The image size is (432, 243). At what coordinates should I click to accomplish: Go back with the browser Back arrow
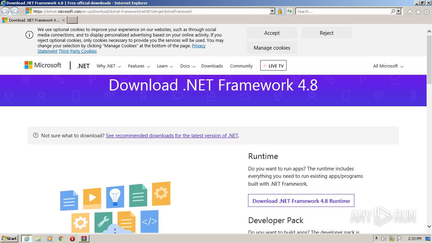pyautogui.click(x=5, y=11)
